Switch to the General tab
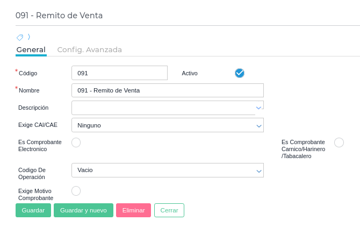360x235 pixels. [x=31, y=49]
